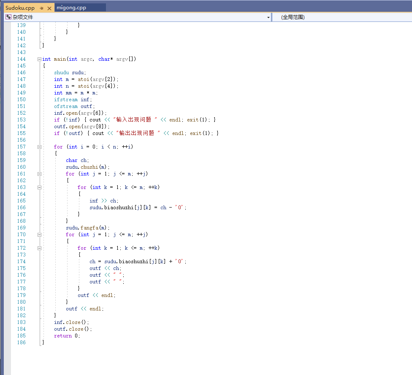This screenshot has width=412, height=375.
Task: Click 'ofstream outf;' on line 151
Action: click(x=74, y=106)
